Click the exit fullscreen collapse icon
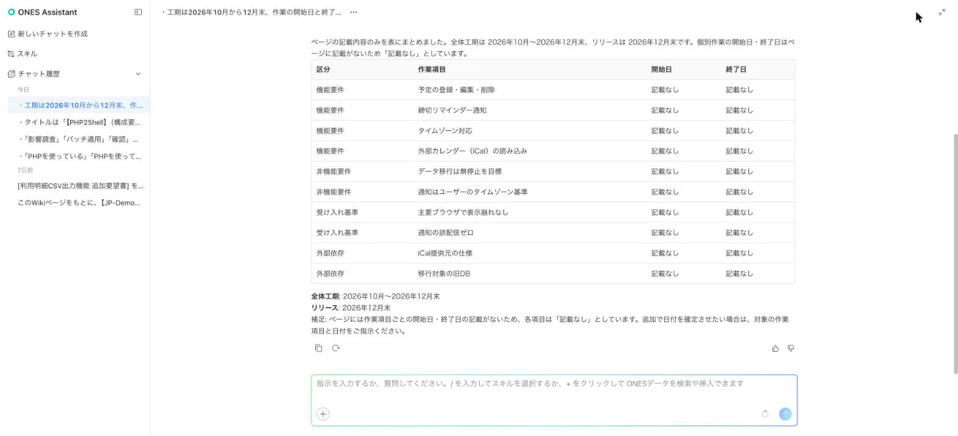The width and height of the screenshot is (958, 436). [942, 12]
